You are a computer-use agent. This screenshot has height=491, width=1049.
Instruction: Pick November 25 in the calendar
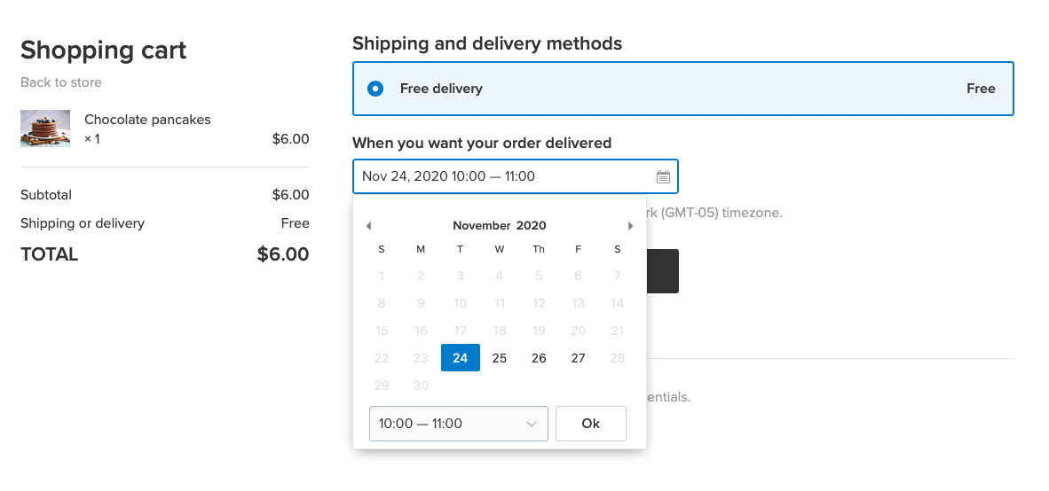pos(500,358)
